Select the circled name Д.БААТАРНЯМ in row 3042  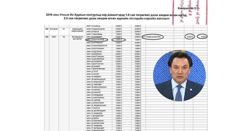click(x=97, y=40)
